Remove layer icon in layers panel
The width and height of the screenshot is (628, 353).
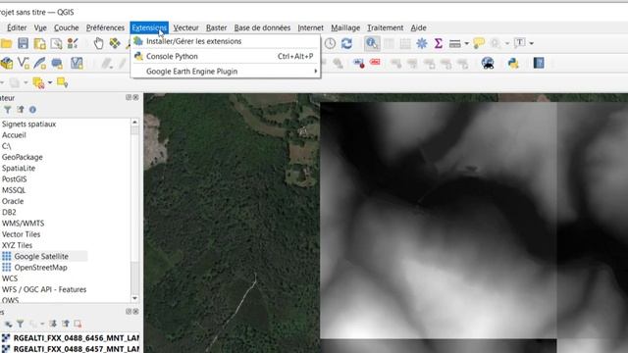tap(78, 324)
